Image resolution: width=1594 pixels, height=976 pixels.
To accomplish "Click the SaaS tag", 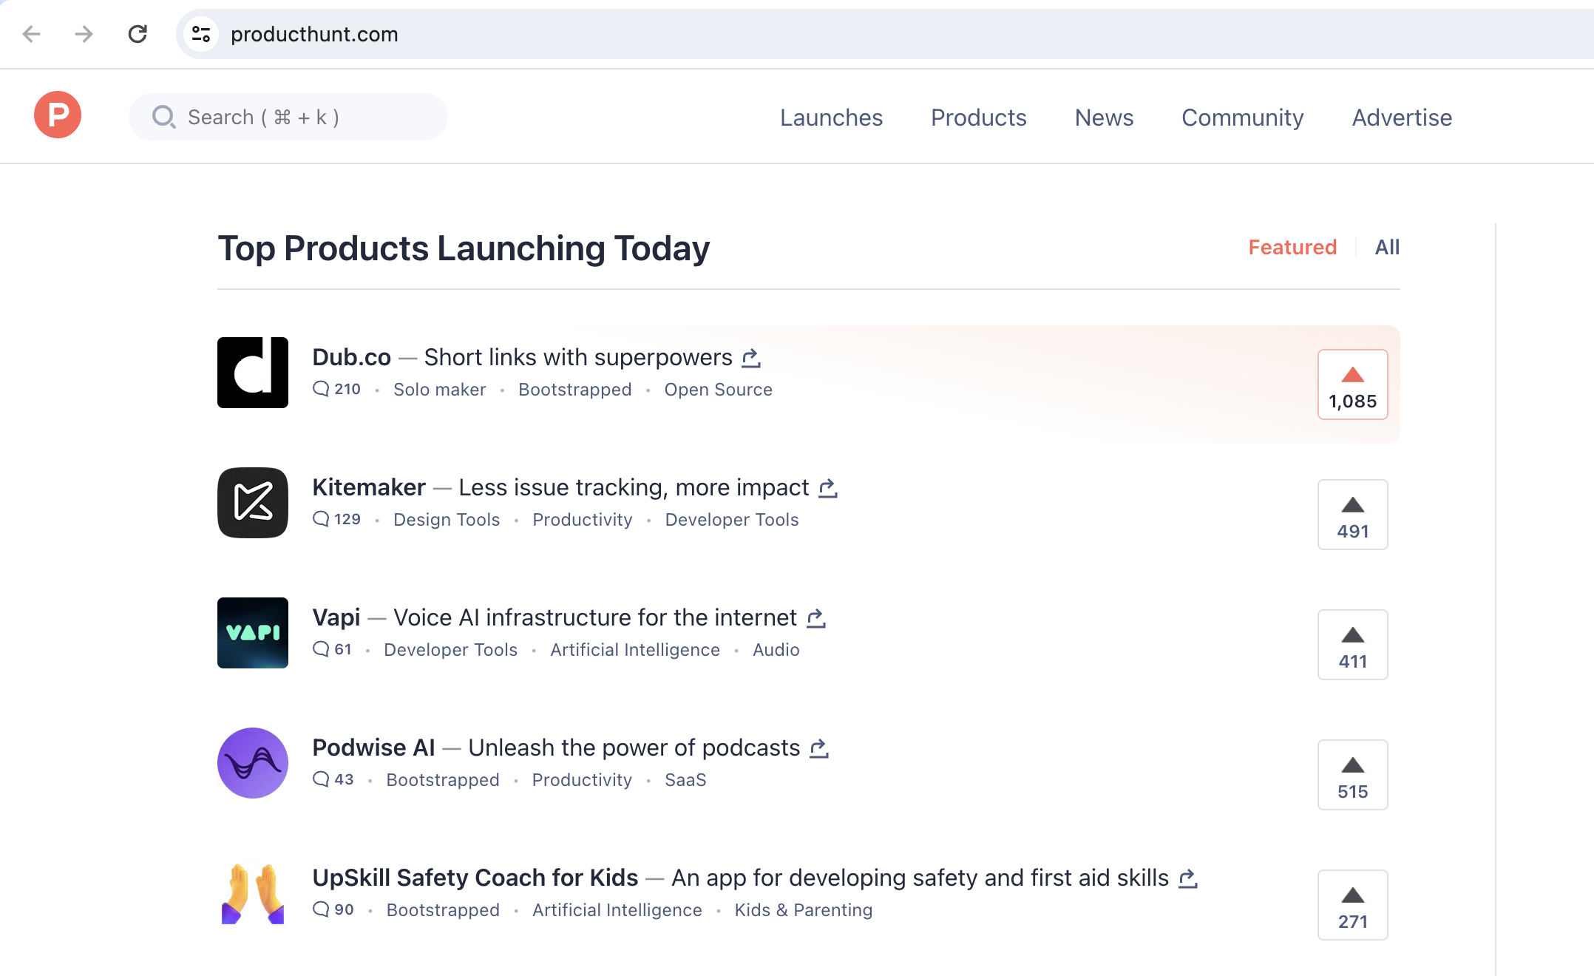I will point(685,780).
